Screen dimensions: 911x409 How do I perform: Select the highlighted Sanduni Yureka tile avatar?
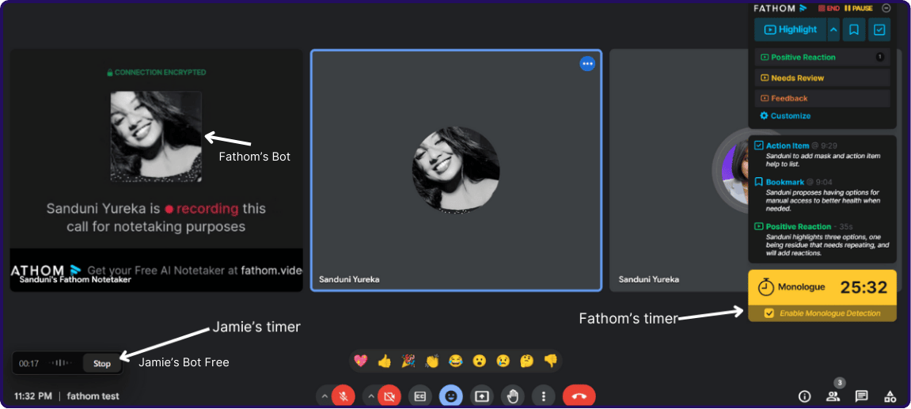(456, 170)
